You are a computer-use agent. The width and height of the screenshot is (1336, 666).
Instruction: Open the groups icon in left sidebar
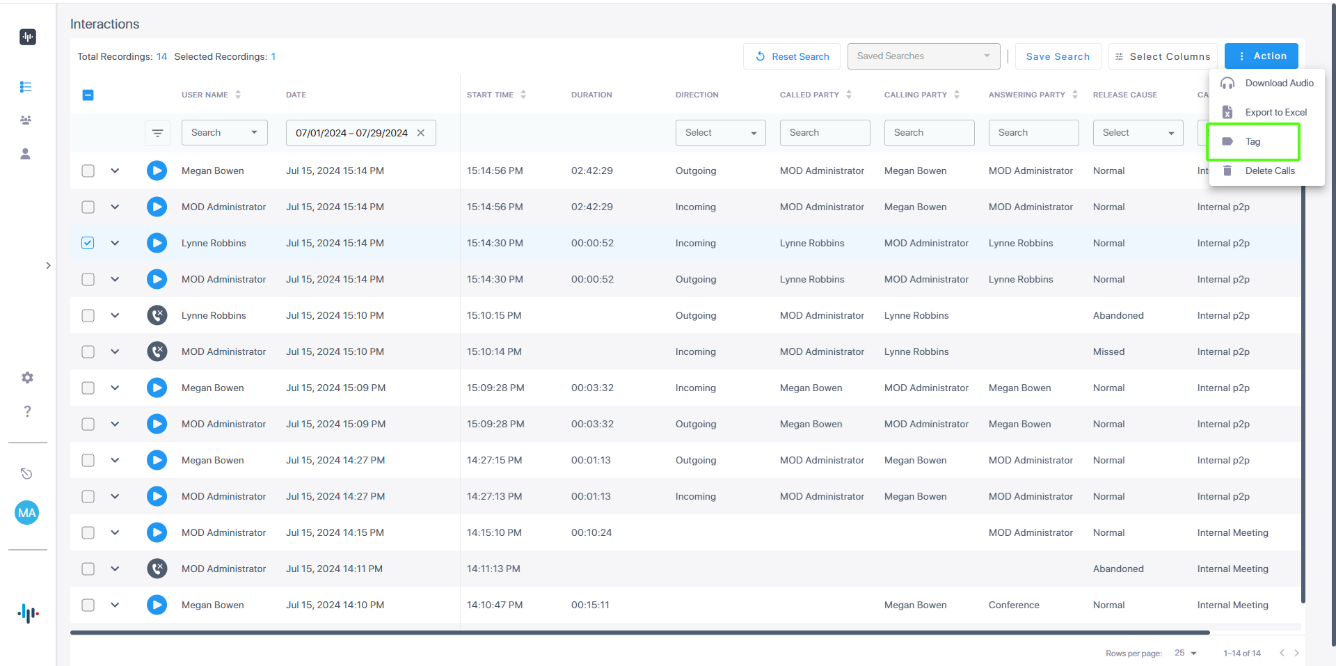point(26,120)
